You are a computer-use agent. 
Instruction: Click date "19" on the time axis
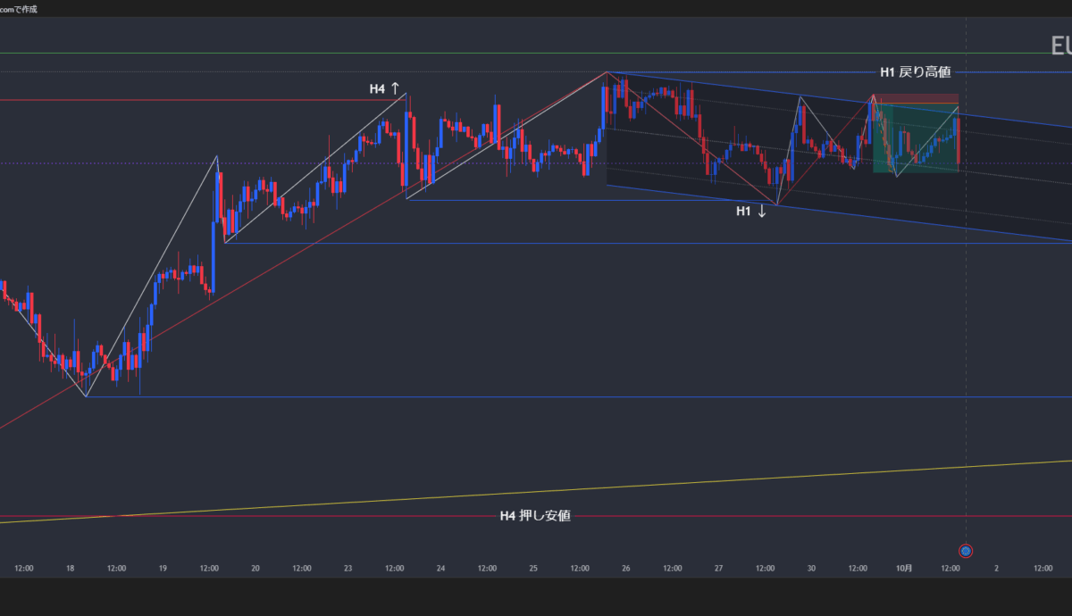(163, 568)
